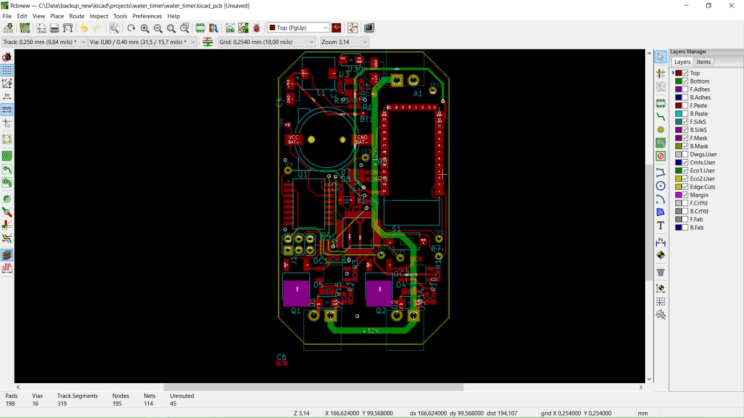This screenshot has width=744, height=418.
Task: Switch units to millimeters
Action: [x=7, y=109]
